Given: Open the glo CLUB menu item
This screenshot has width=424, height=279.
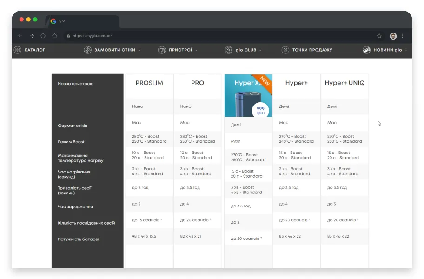Looking at the screenshot, I should pos(246,50).
